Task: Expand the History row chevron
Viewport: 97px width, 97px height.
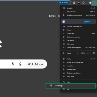Action: 94,30
